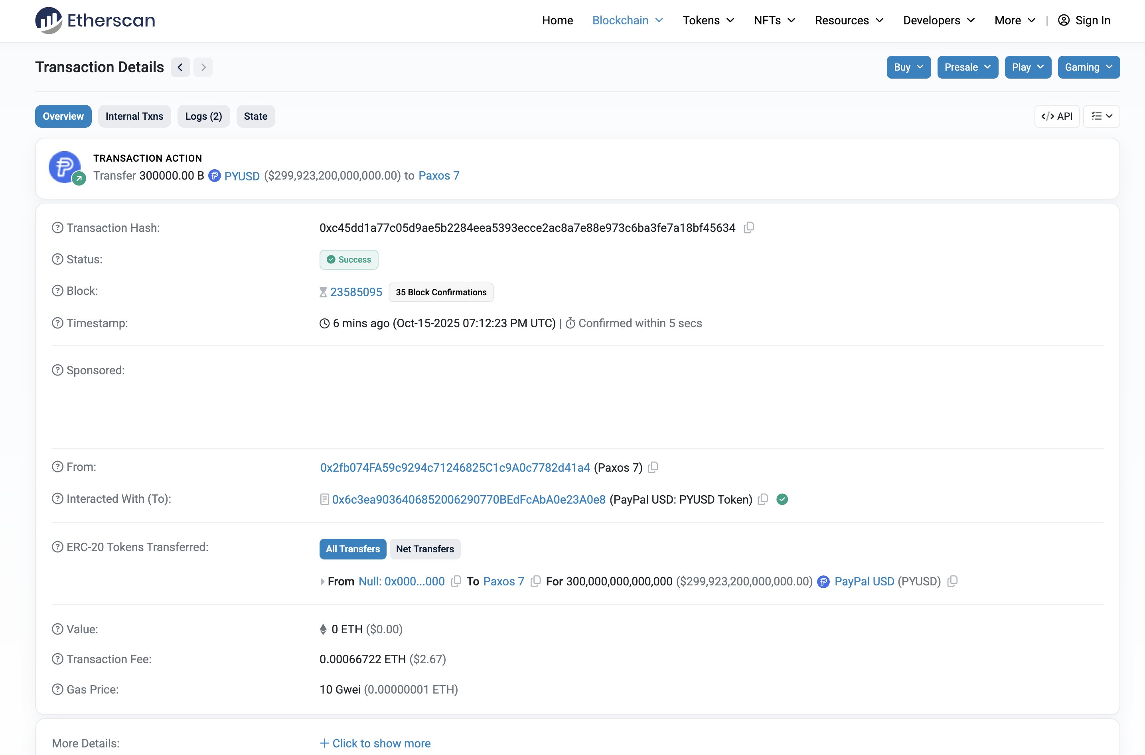This screenshot has width=1145, height=755.
Task: Open the view options list dropdown
Action: click(1101, 117)
